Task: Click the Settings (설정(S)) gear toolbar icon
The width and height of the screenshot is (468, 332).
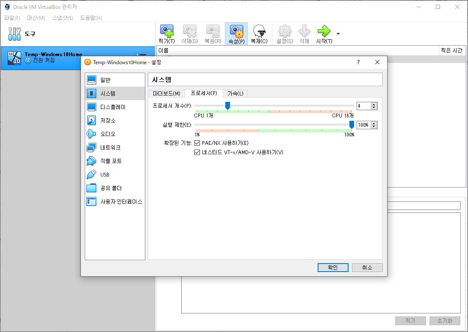Action: [285, 31]
